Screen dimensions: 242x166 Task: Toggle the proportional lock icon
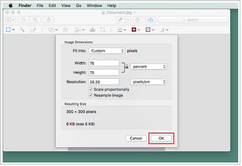coord(126,66)
